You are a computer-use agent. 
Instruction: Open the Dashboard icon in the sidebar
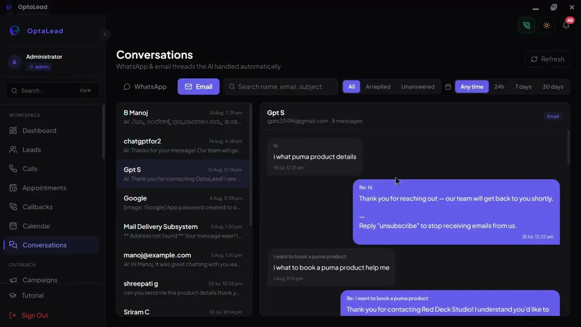point(13,130)
